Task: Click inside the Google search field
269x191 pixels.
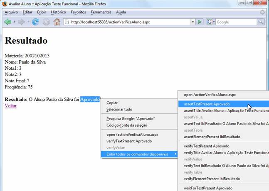Action: tap(235, 22)
